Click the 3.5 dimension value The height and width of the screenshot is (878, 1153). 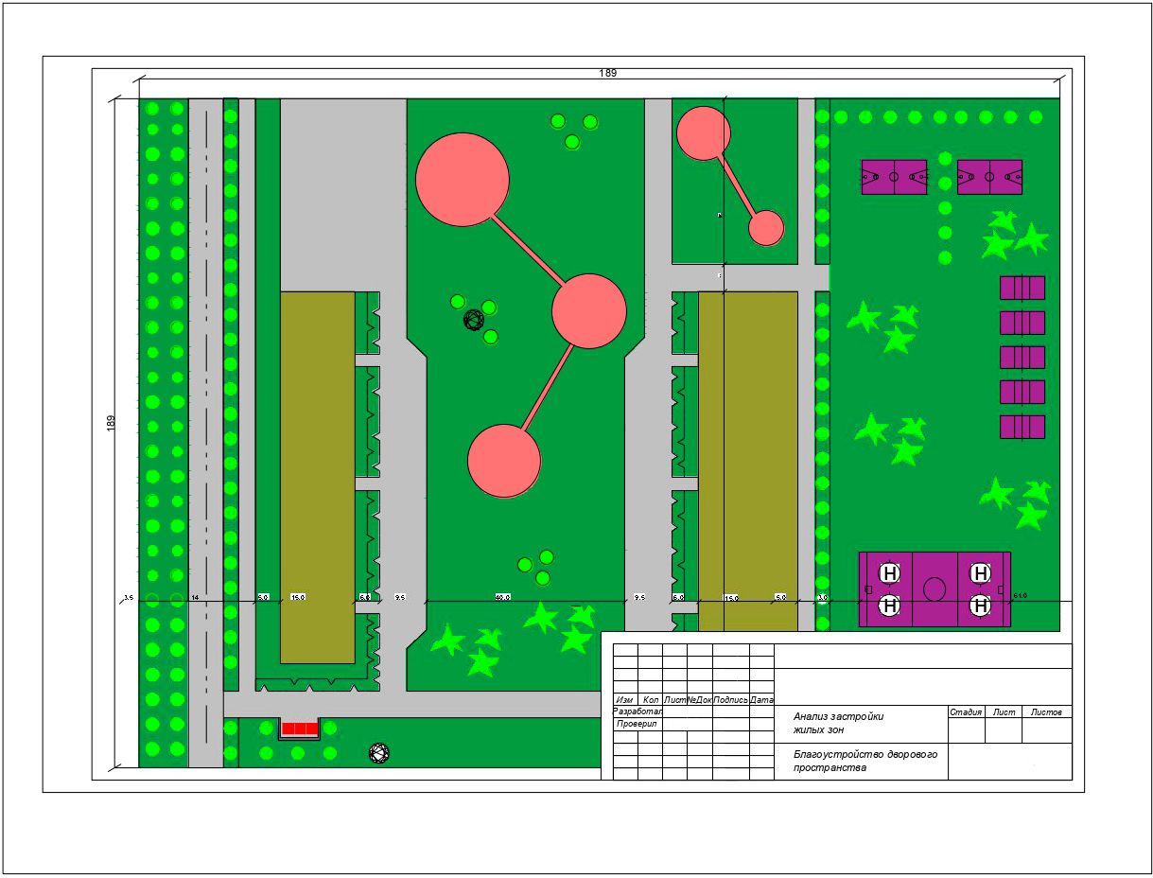click(130, 597)
